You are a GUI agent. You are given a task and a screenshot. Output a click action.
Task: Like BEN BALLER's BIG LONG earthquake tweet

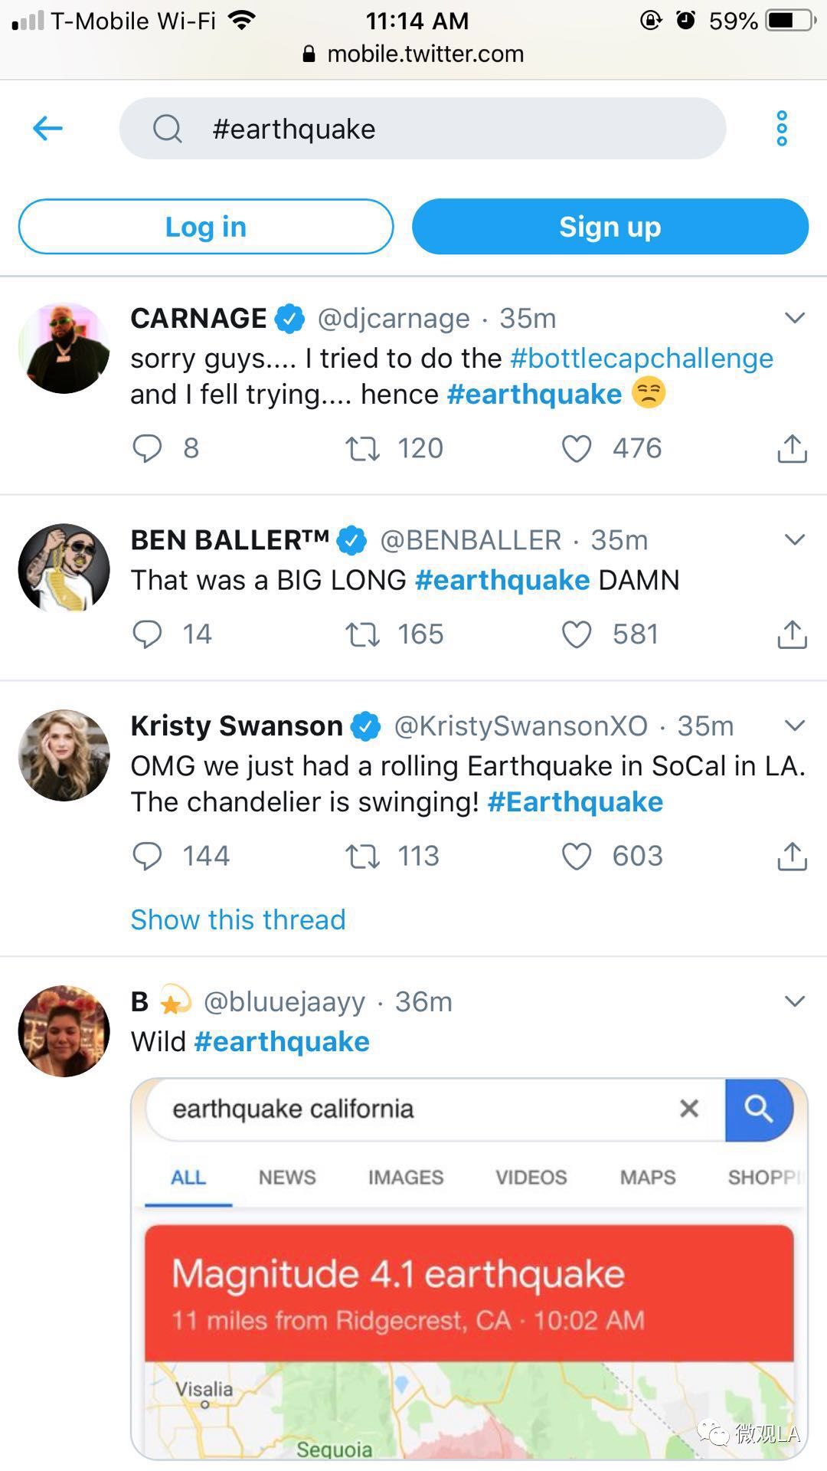(577, 634)
